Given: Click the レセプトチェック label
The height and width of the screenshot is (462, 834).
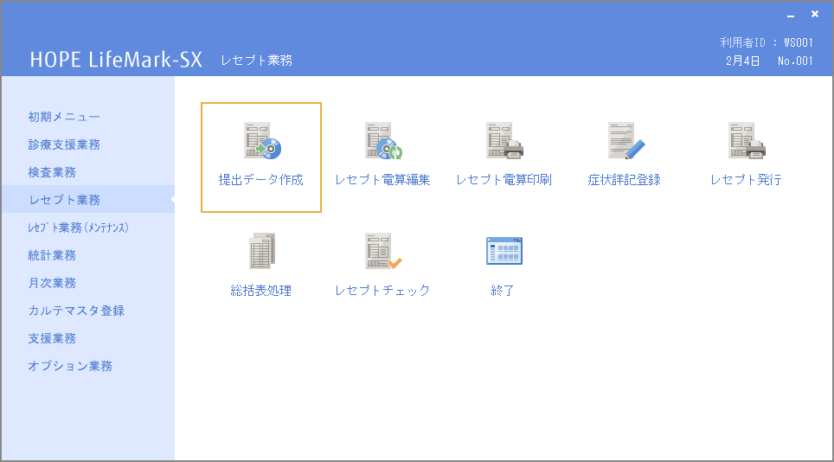Looking at the screenshot, I should (382, 291).
